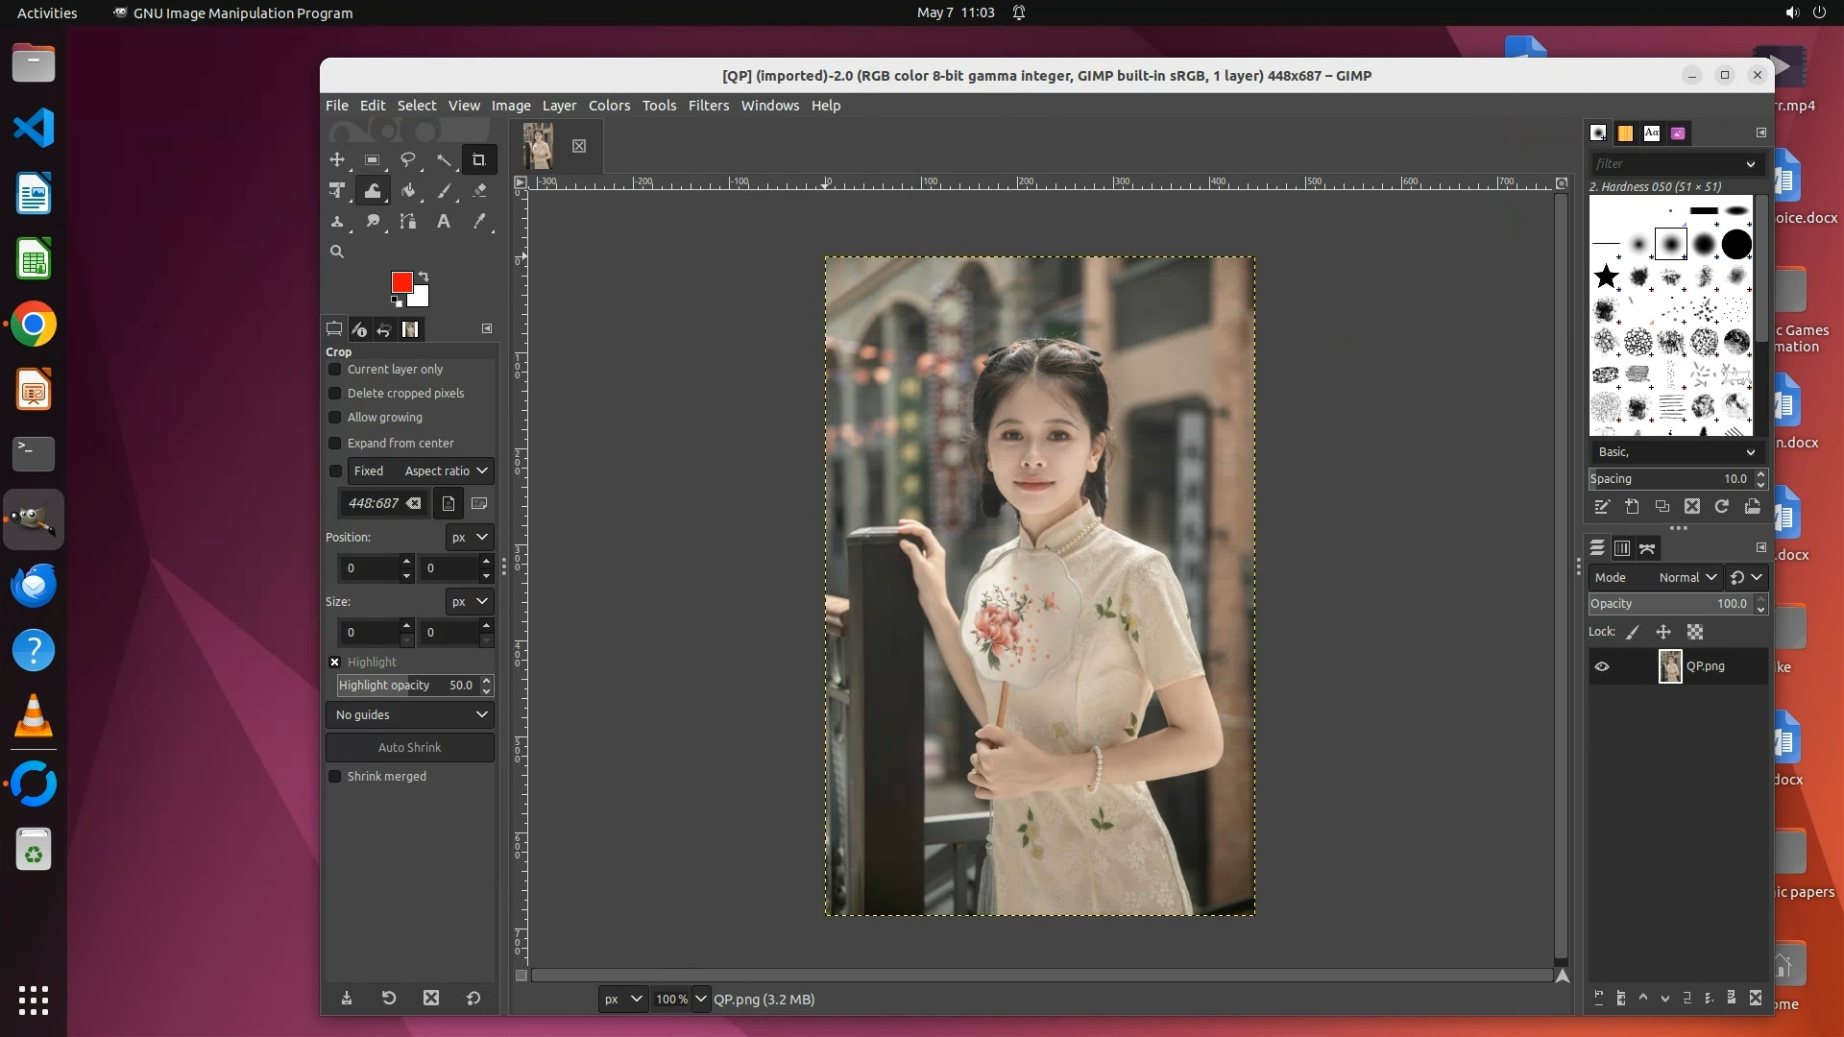This screenshot has width=1844, height=1037.
Task: Hide the QP.png layer with eye icon
Action: point(1602,666)
